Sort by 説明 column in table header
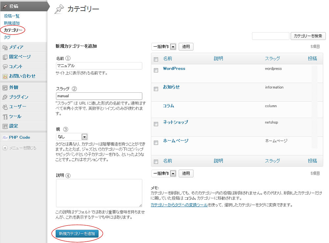Viewport: 329px width, 243px height. coord(218,59)
